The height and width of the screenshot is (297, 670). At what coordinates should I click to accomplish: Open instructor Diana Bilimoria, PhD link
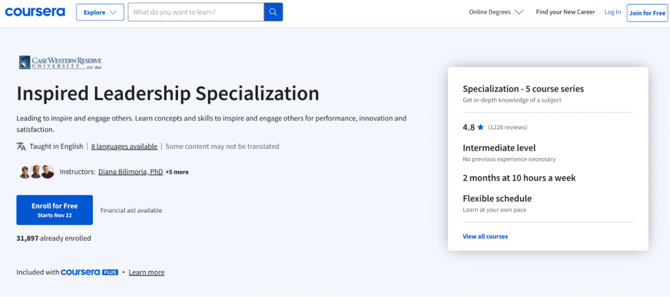131,172
